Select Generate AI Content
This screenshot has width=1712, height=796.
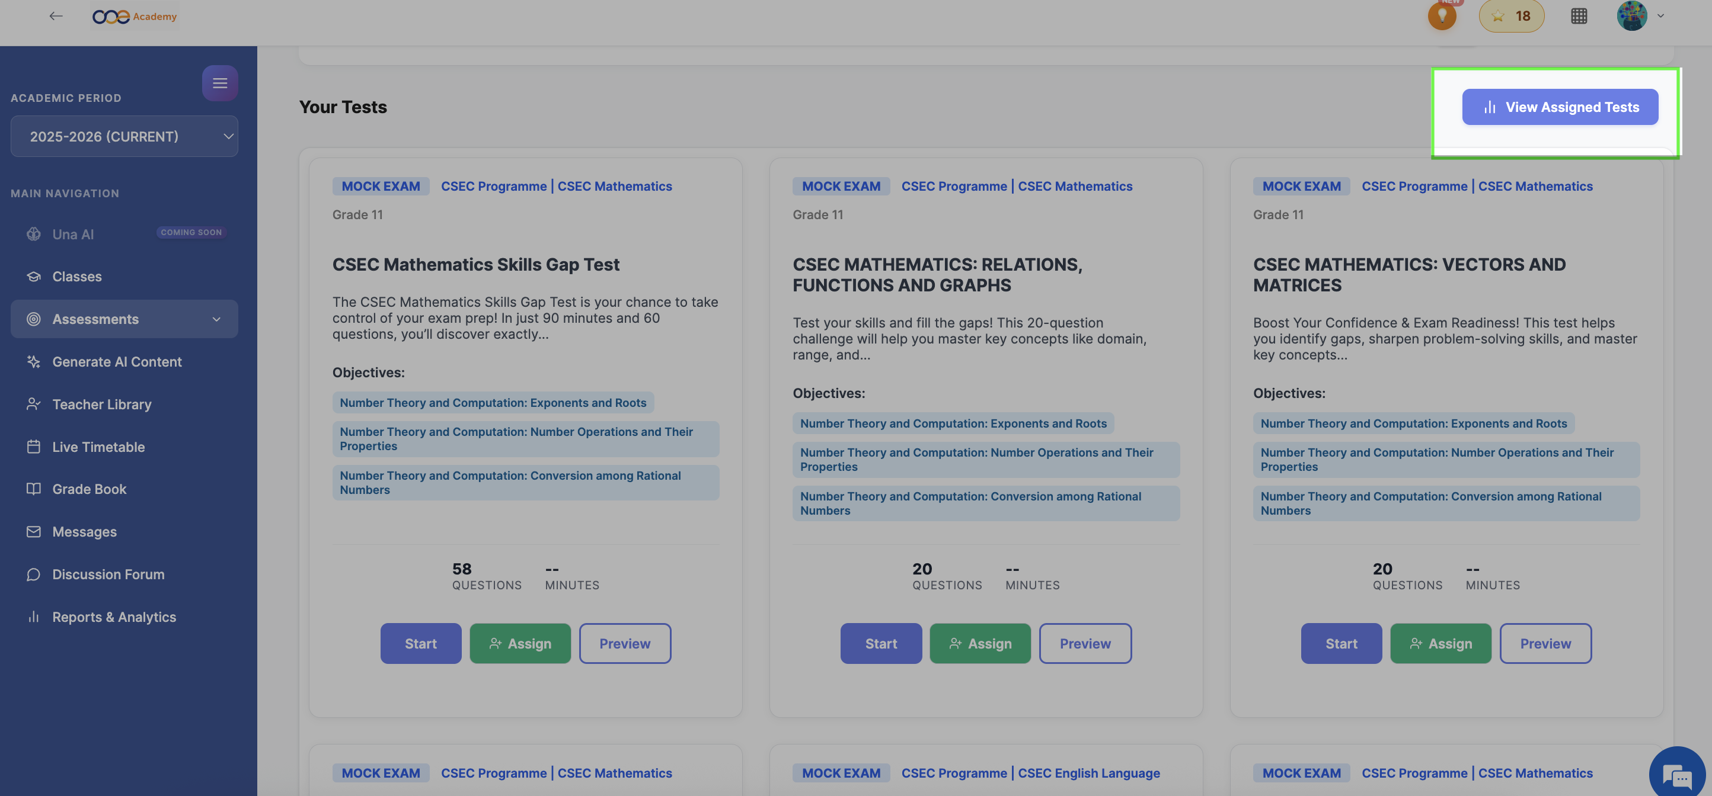pos(117,362)
